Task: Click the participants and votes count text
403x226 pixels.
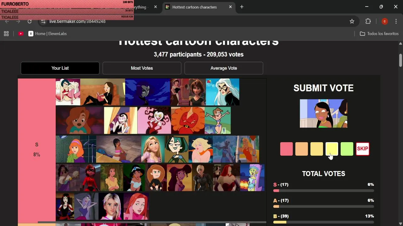Action: tap(199, 54)
